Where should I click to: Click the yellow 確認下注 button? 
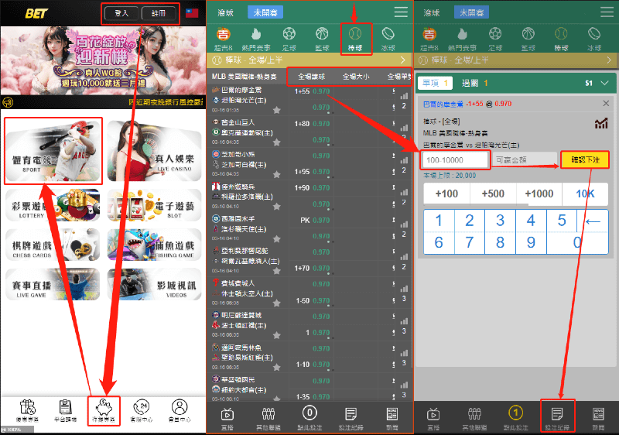[x=585, y=159]
